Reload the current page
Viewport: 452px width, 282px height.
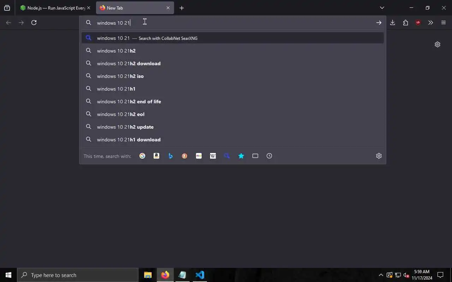(x=34, y=23)
